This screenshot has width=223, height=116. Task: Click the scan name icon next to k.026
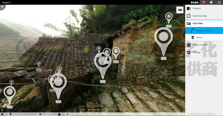(2, 114)
